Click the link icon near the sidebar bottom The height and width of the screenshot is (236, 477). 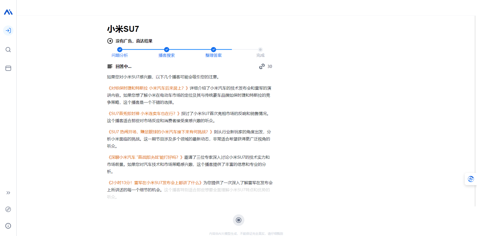click(x=8, y=209)
